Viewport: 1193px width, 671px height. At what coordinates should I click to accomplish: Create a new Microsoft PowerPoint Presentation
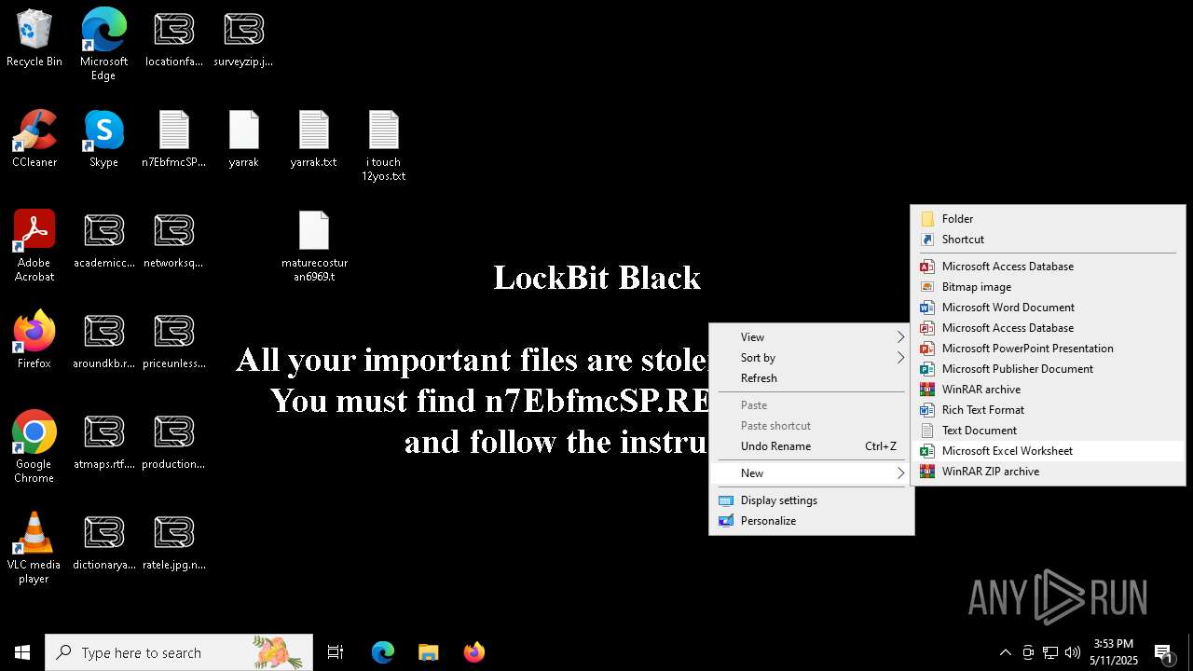[1049, 349]
